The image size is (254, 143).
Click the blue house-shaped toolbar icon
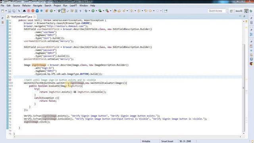click(37, 11)
